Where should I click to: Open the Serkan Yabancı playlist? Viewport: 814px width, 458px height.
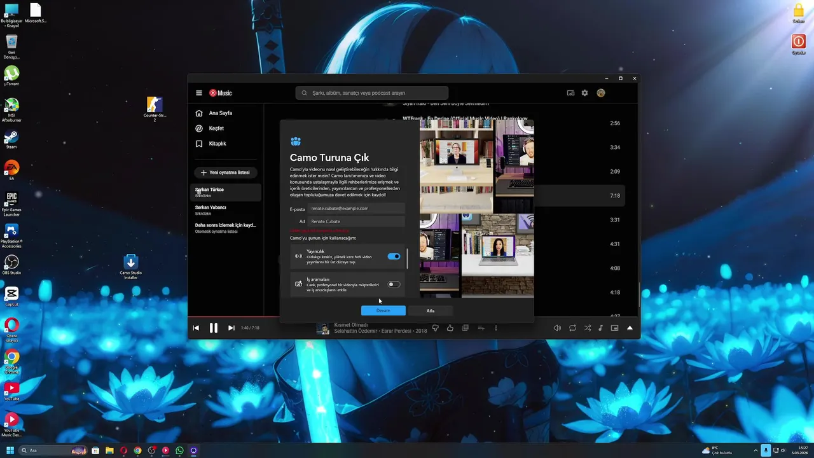tap(226, 210)
